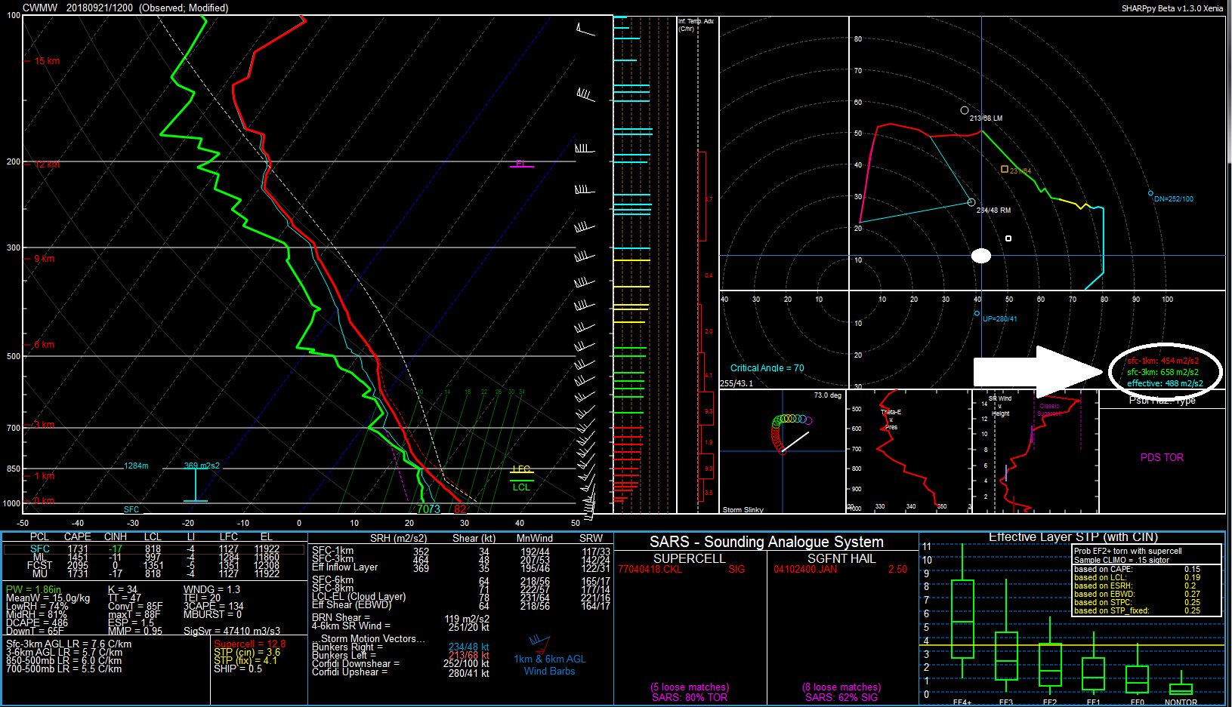Click the Corfidi upshear UP=280/41 marker
This screenshot has width=1232, height=707.
click(x=977, y=313)
